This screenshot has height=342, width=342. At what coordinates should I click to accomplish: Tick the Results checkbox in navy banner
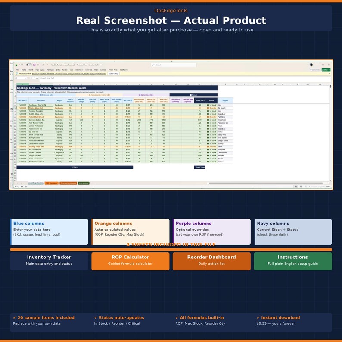click(x=191, y=95)
